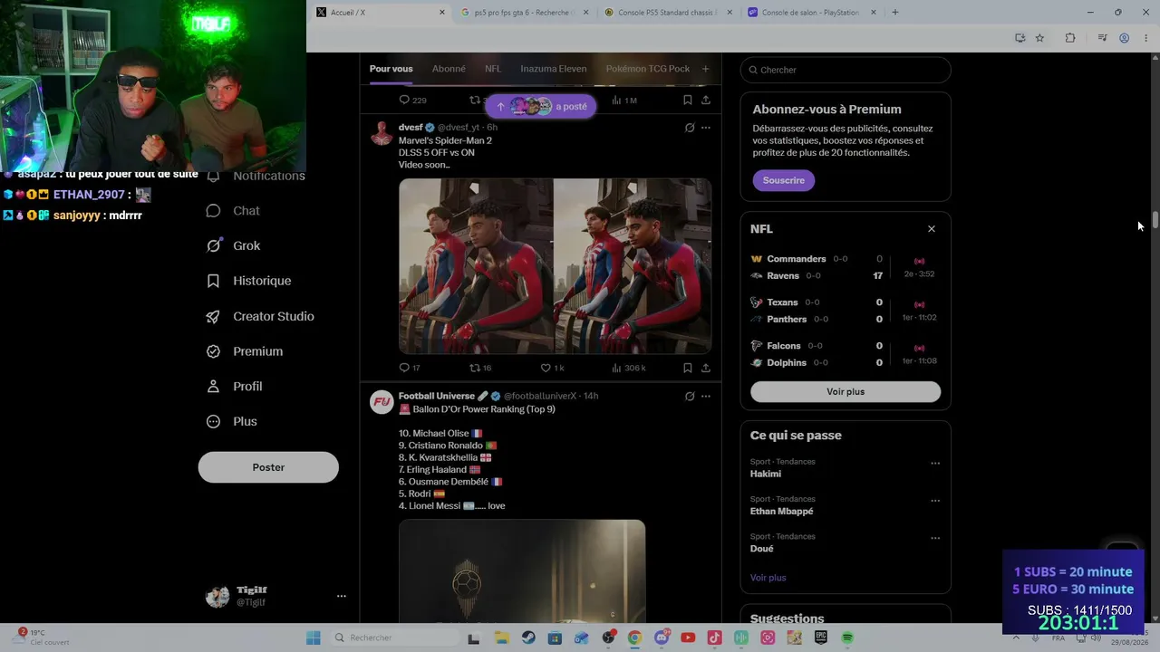Open options for Doué trend
Image resolution: width=1160 pixels, height=652 pixels.
pos(935,538)
